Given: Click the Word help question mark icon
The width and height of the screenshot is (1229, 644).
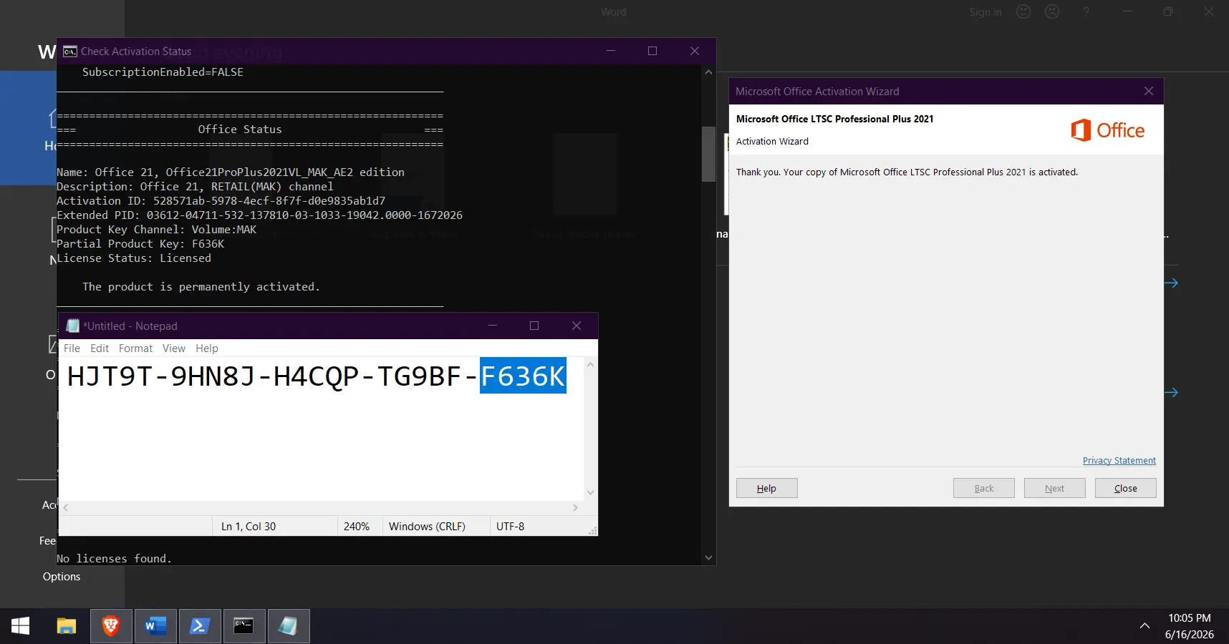Looking at the screenshot, I should (1086, 11).
